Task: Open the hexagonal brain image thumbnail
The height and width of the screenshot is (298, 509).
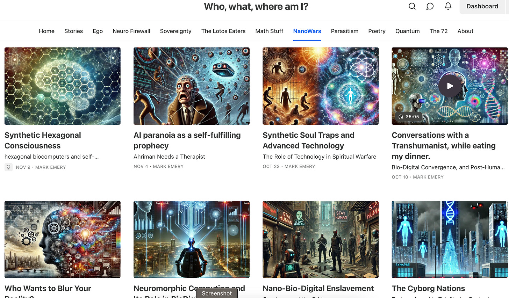Action: tap(63, 86)
